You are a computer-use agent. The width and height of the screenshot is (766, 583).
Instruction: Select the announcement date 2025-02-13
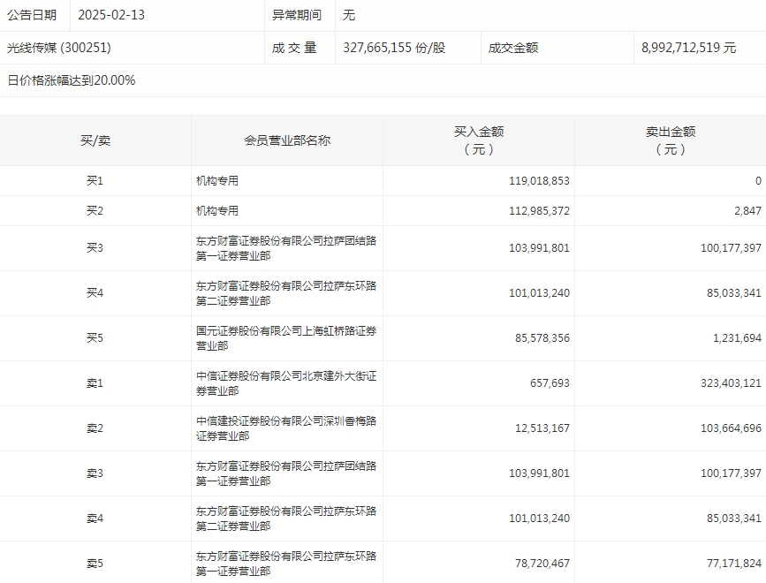click(x=118, y=15)
